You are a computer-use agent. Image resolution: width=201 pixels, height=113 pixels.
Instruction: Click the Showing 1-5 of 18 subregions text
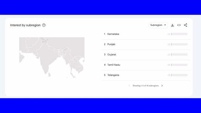point(146,86)
